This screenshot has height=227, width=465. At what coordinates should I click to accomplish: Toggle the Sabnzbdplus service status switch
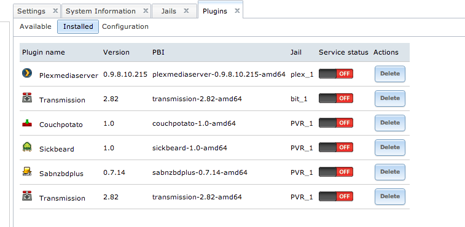336,172
